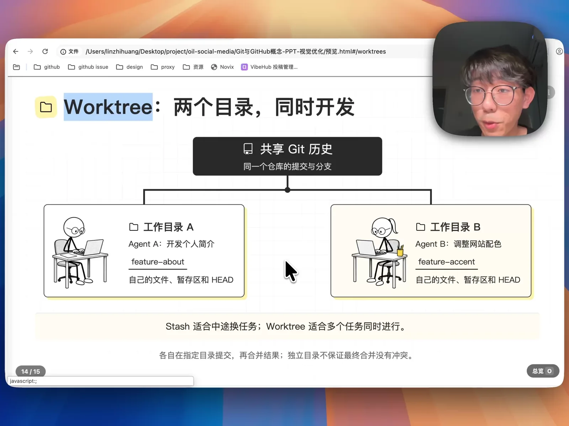This screenshot has height=426, width=569.
Task: Open the Novix bookmark
Action: click(222, 67)
